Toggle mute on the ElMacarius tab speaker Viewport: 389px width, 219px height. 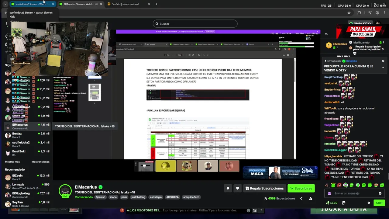click(96, 4)
